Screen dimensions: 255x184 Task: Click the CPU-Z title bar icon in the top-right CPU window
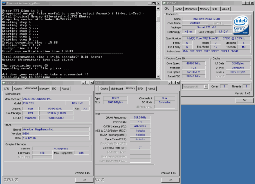(x=164, y=3)
